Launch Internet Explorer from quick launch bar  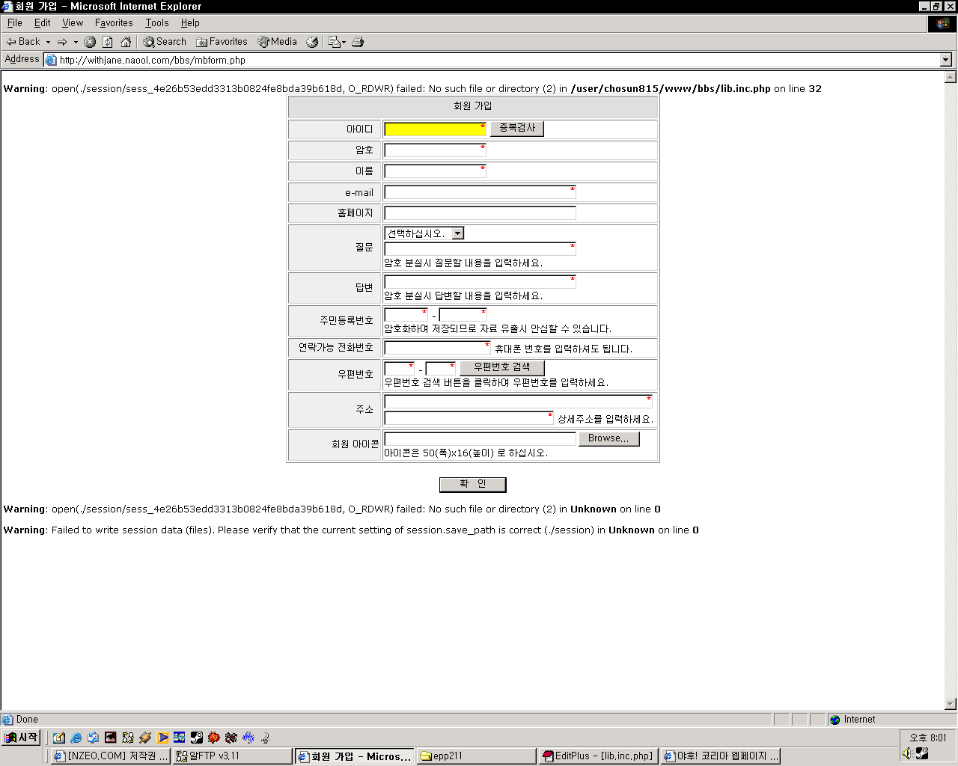click(76, 738)
